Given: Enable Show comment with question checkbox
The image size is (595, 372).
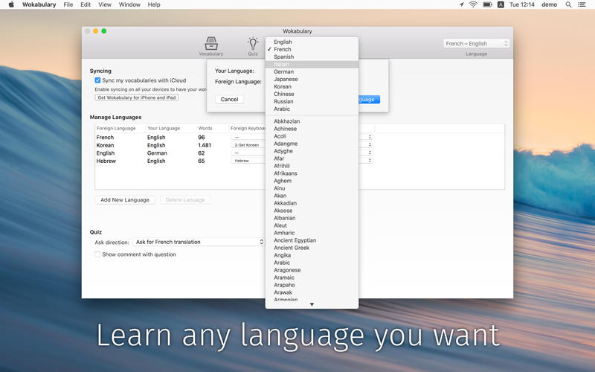Looking at the screenshot, I should [97, 254].
